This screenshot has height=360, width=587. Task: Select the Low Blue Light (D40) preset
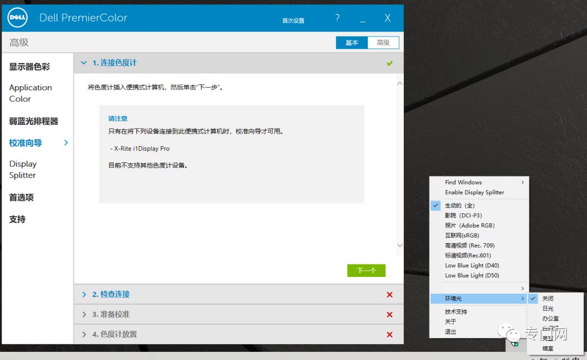click(479, 266)
